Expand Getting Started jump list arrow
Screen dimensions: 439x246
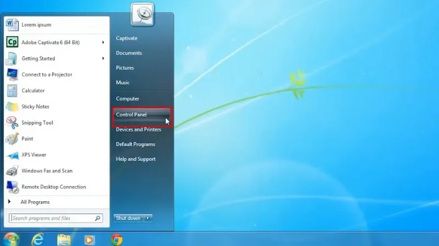click(x=103, y=58)
